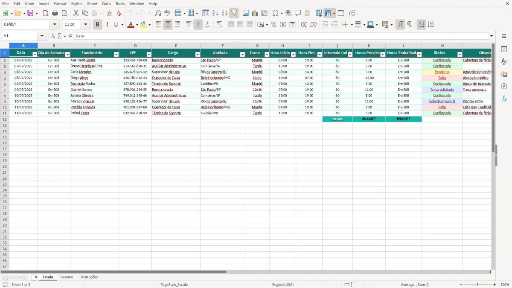This screenshot has height=288, width=512.
Task: Click the row 12 header
Action: coord(5,119)
